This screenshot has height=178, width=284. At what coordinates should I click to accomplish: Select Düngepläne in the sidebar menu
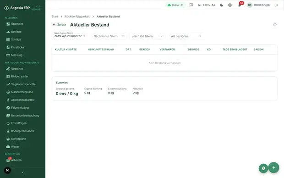(18, 139)
